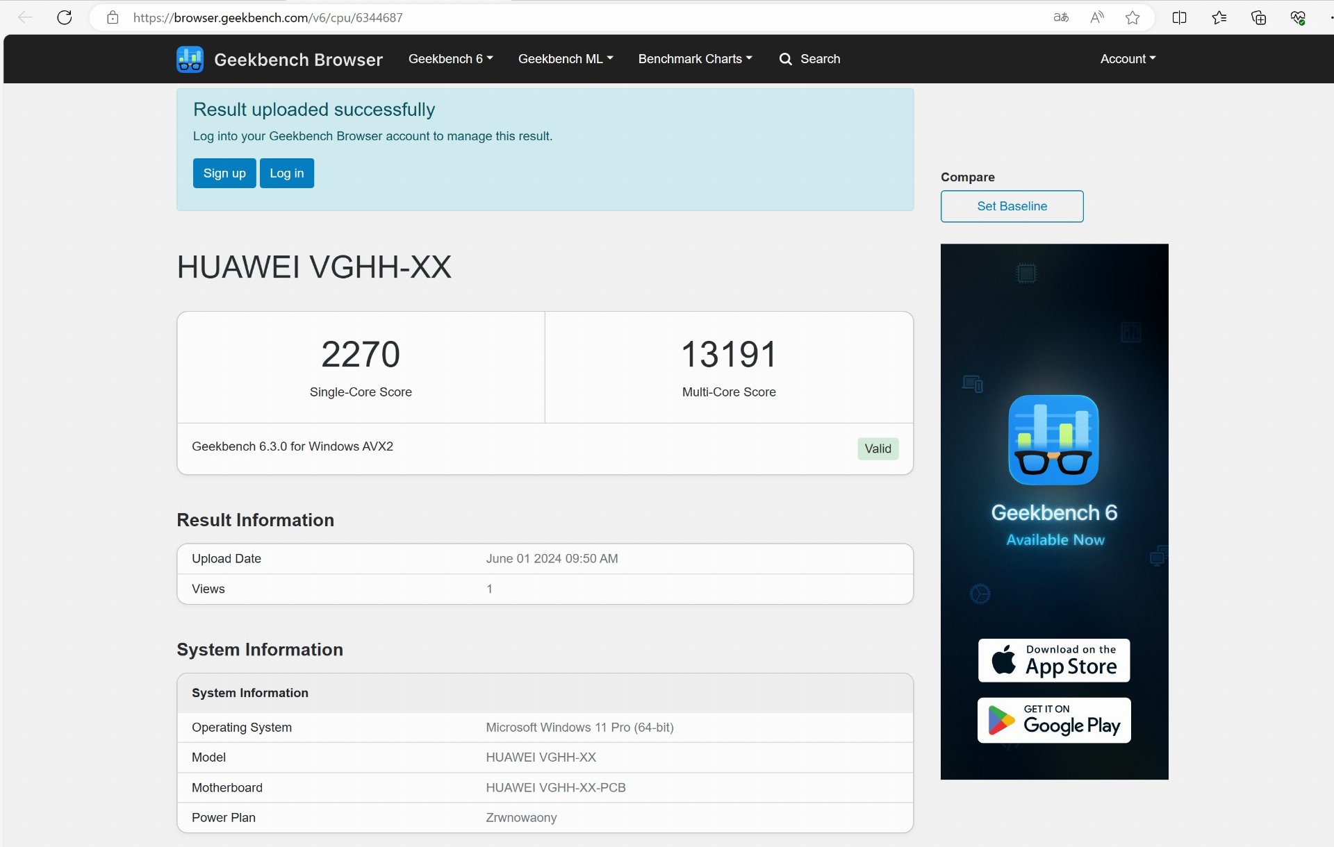
Task: Click the Valid badge
Action: pyautogui.click(x=878, y=448)
